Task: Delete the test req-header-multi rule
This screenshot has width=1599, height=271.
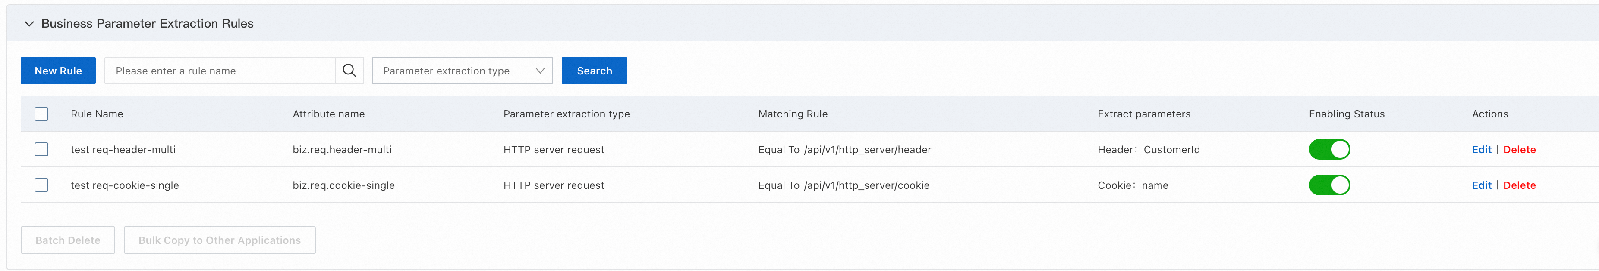Action: coord(1519,150)
